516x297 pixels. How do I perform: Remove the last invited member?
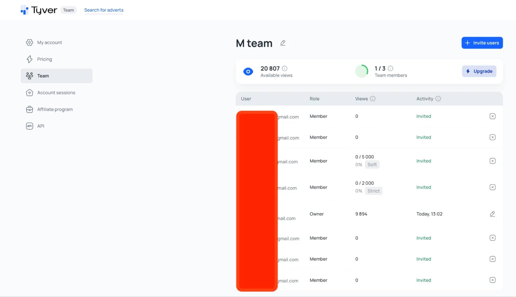[492, 280]
